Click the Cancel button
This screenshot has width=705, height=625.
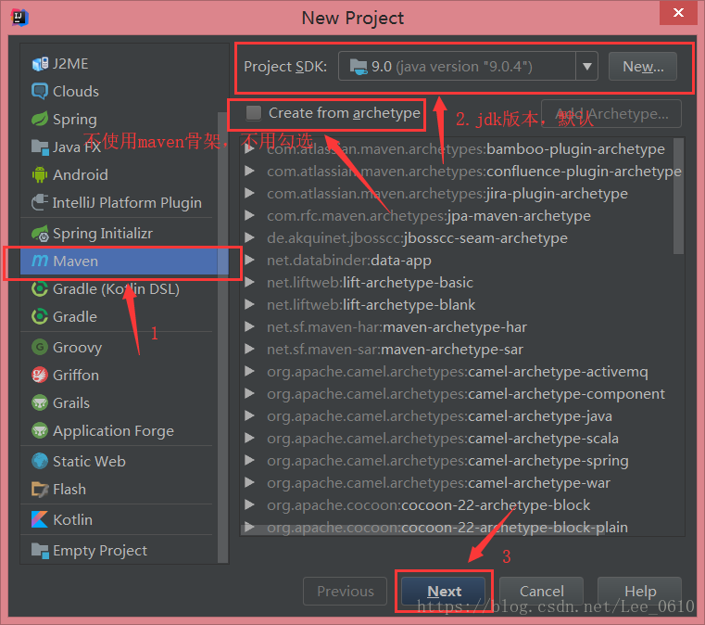pyautogui.click(x=541, y=591)
